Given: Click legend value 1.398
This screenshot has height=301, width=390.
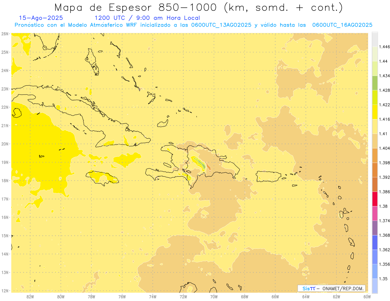Looking at the screenshot, I should (x=384, y=163).
